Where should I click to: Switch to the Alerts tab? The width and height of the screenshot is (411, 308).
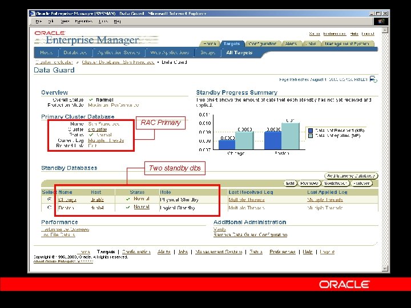click(291, 44)
